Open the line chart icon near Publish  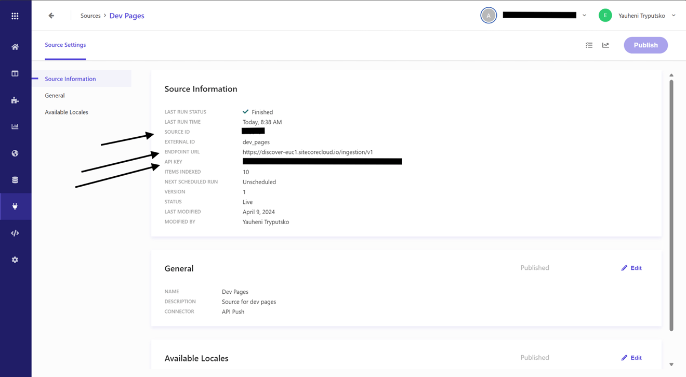pyautogui.click(x=605, y=45)
